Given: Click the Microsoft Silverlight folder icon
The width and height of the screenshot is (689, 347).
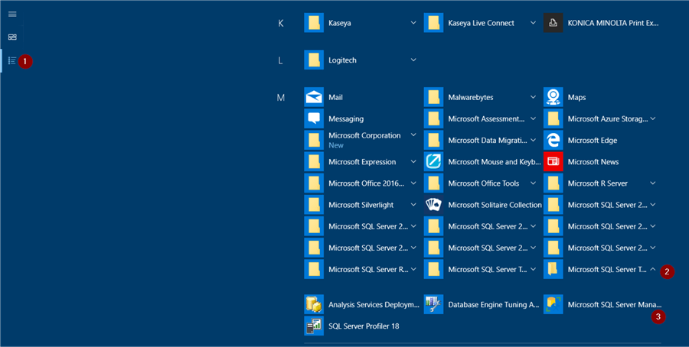Looking at the screenshot, I should coord(314,204).
